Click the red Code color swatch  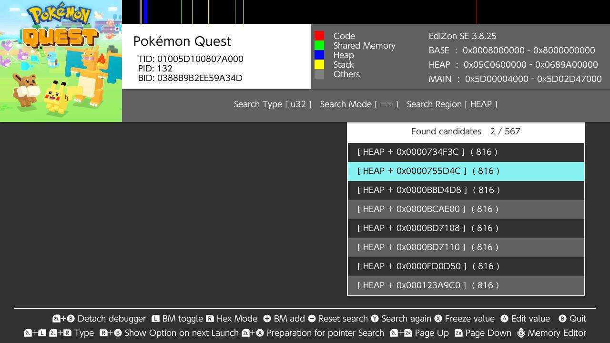pyautogui.click(x=319, y=36)
